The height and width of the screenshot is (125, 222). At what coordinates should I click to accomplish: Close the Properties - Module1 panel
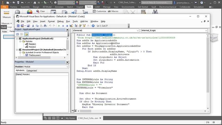[67, 62]
